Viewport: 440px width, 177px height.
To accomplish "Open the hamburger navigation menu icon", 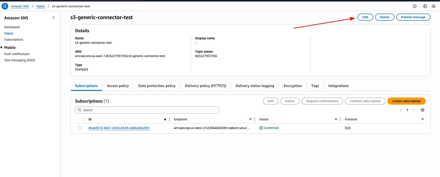I will [5, 6].
